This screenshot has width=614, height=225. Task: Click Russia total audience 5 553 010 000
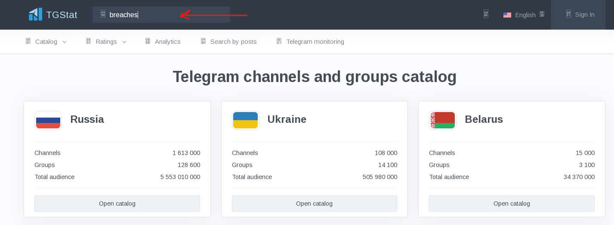pyautogui.click(x=180, y=177)
